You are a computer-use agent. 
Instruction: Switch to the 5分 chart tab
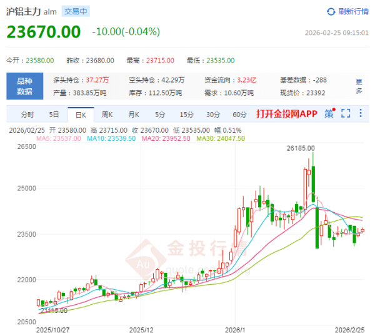(160, 115)
